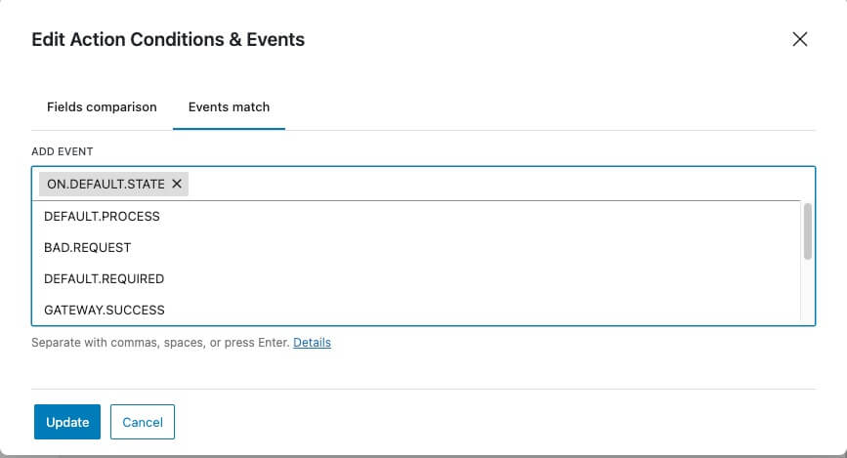The width and height of the screenshot is (847, 458).
Task: Focus the event input beside the token
Action: [x=488, y=184]
